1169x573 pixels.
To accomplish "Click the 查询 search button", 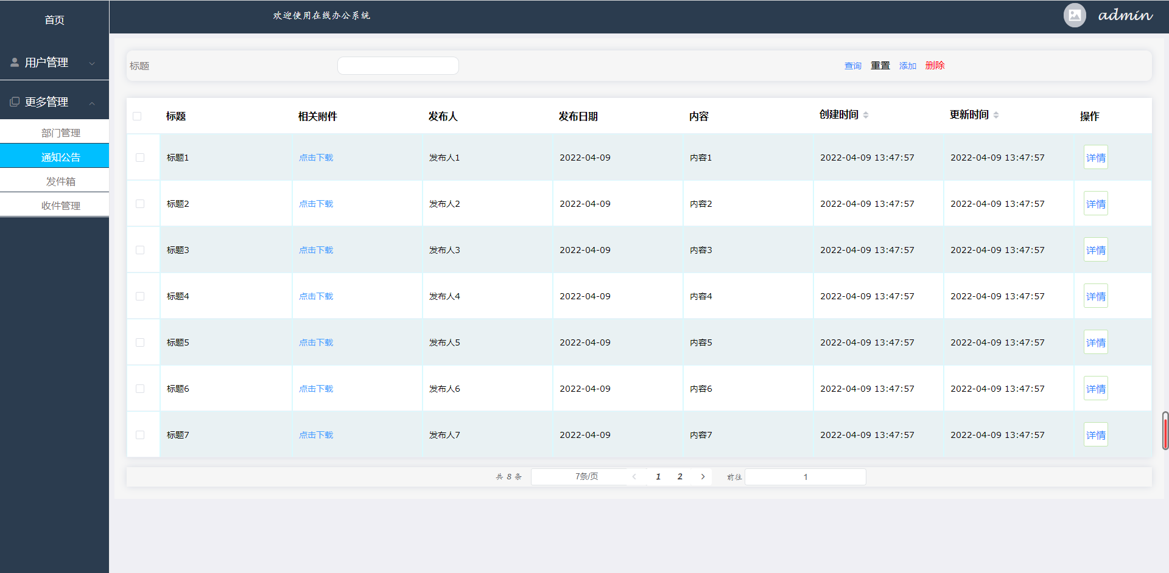I will click(x=852, y=66).
